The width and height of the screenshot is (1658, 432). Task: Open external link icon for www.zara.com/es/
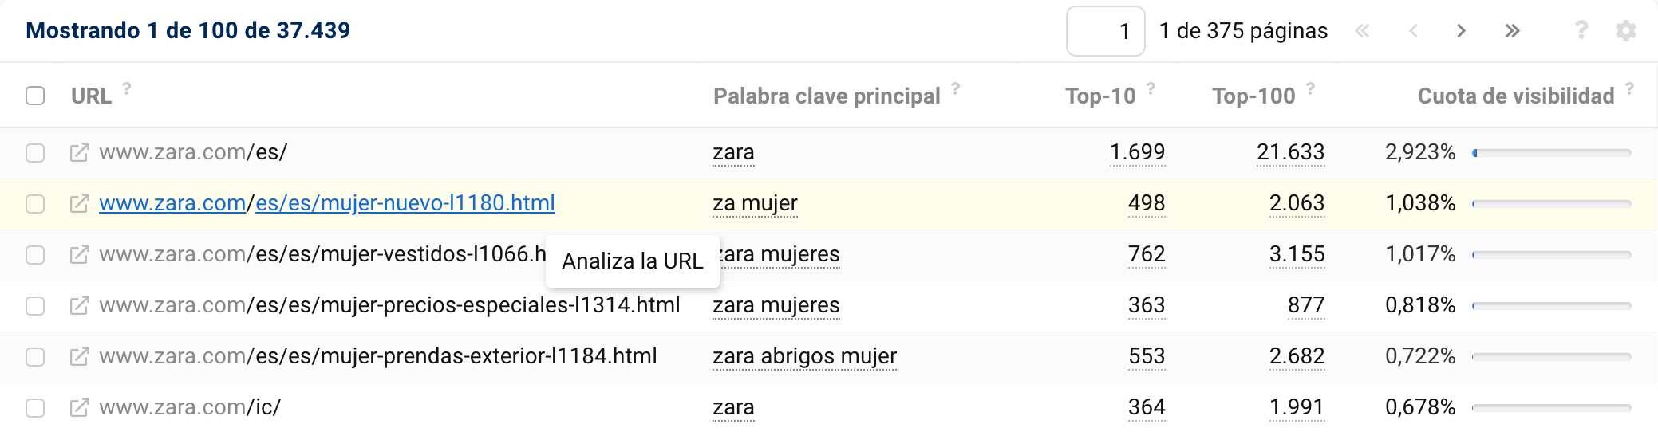click(x=79, y=152)
